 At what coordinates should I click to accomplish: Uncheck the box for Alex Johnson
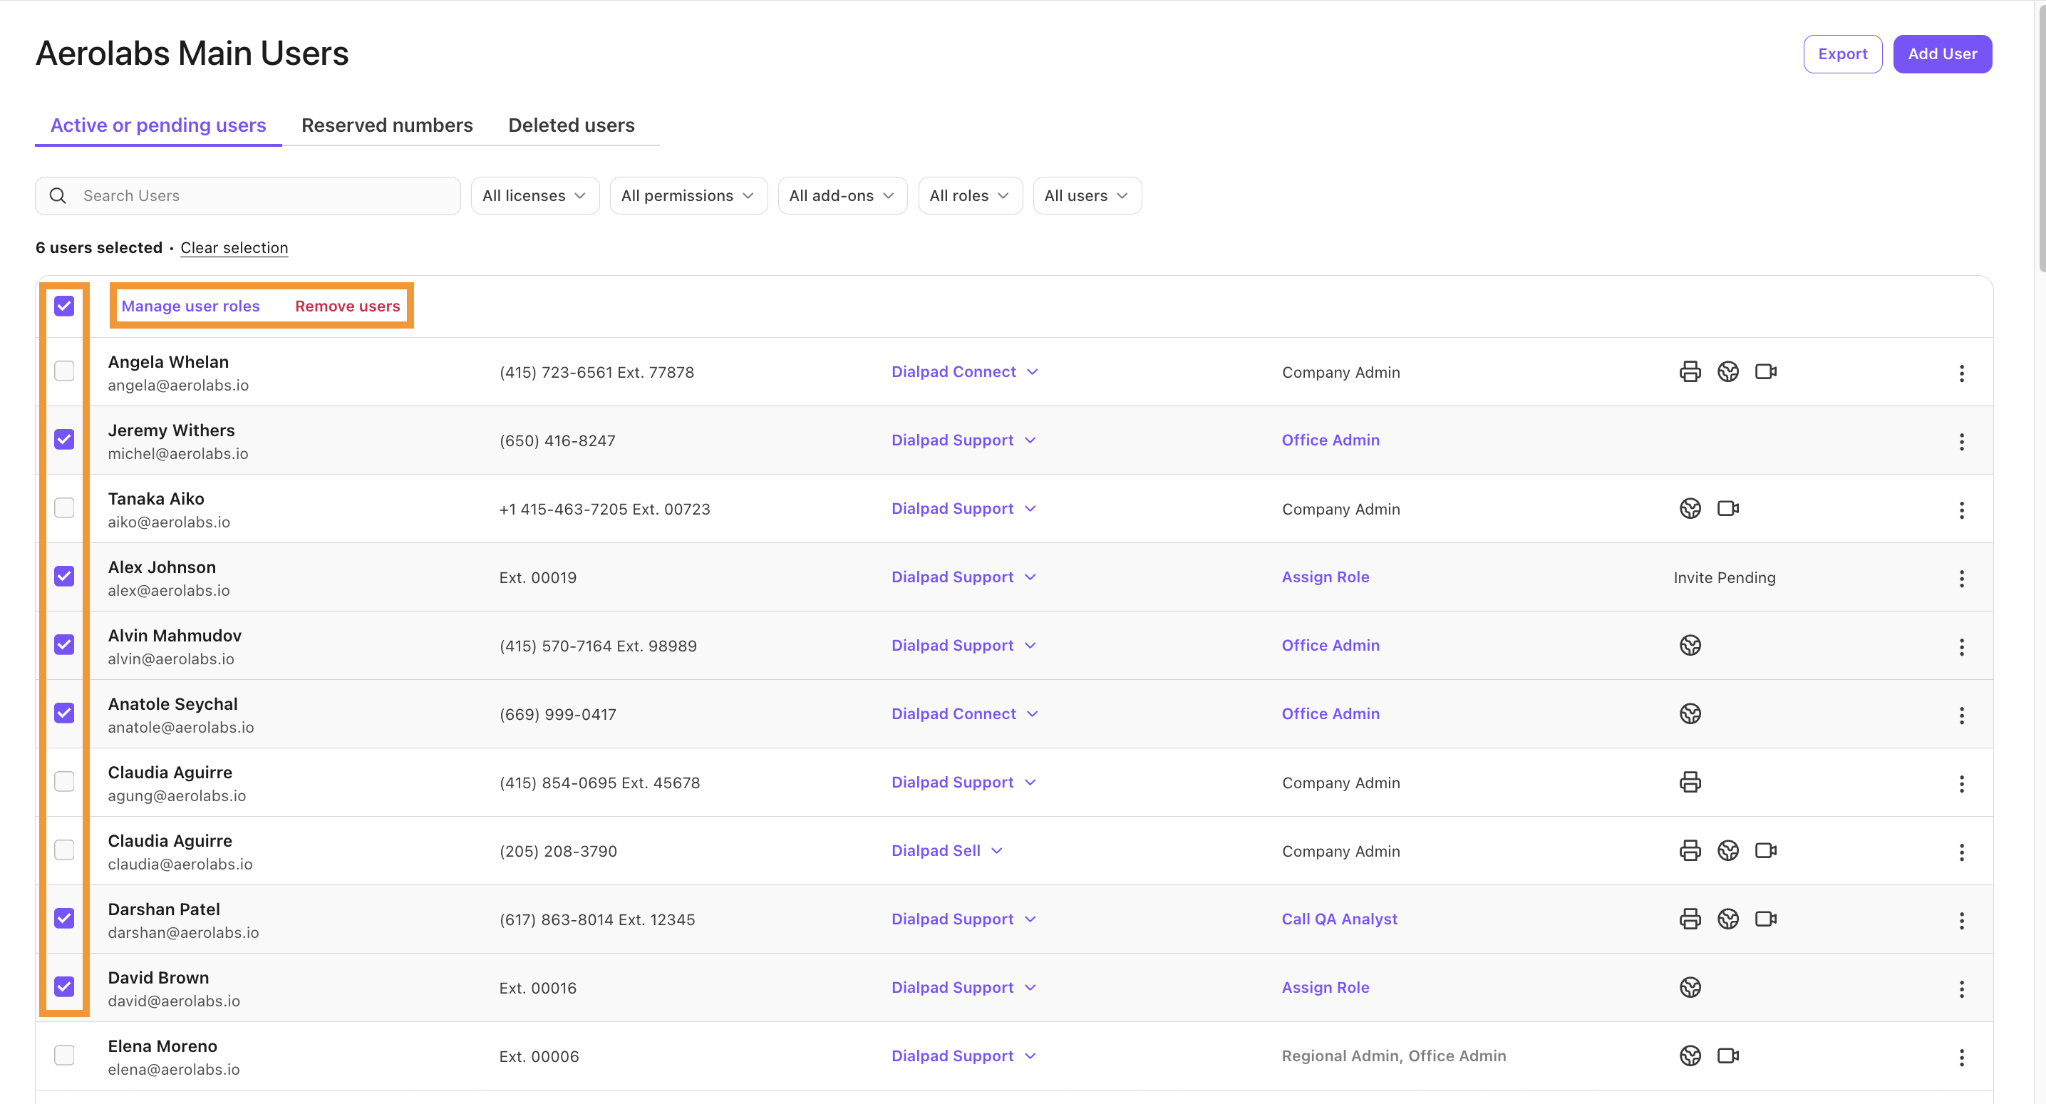coord(64,576)
